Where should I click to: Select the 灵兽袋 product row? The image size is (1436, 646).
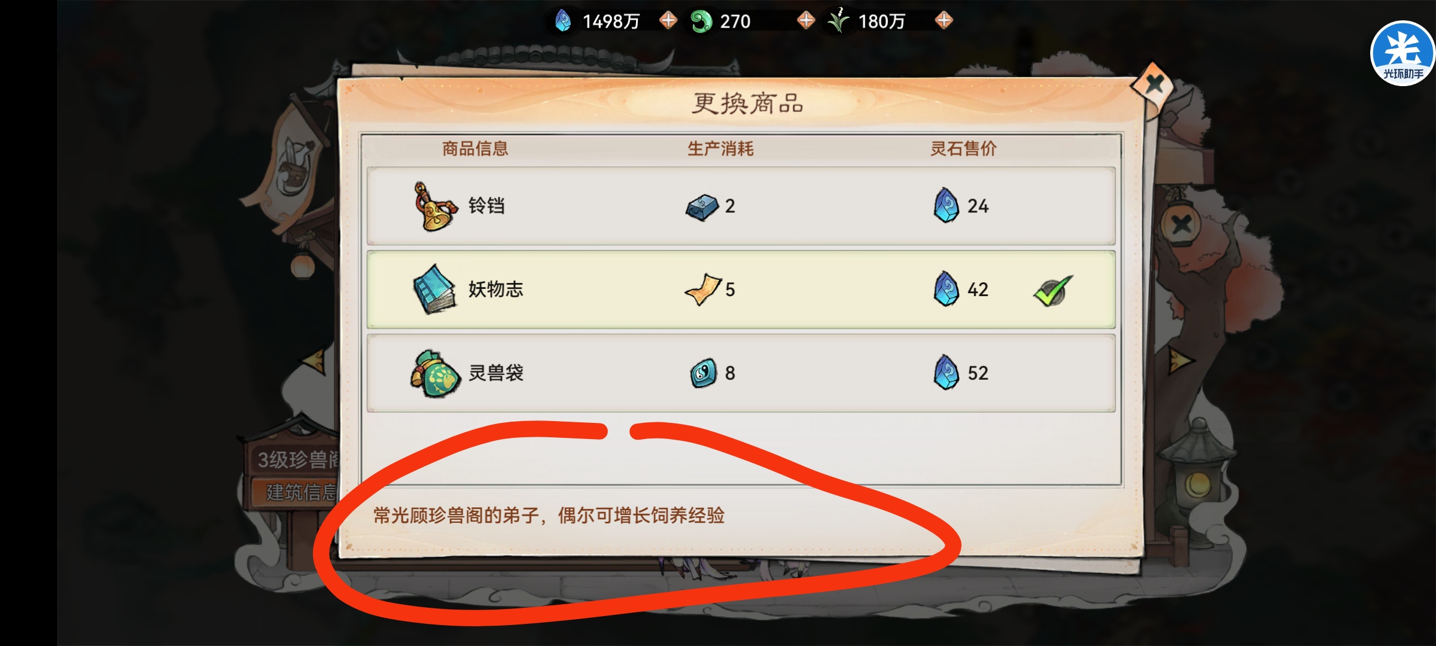click(x=741, y=373)
